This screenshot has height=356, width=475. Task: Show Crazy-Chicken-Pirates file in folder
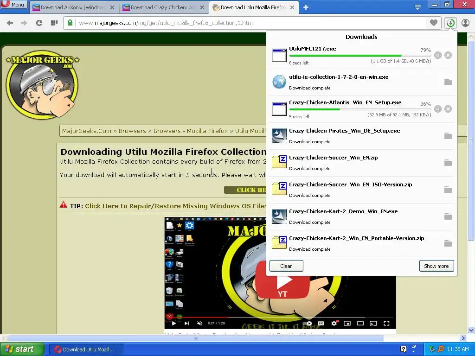point(448,136)
